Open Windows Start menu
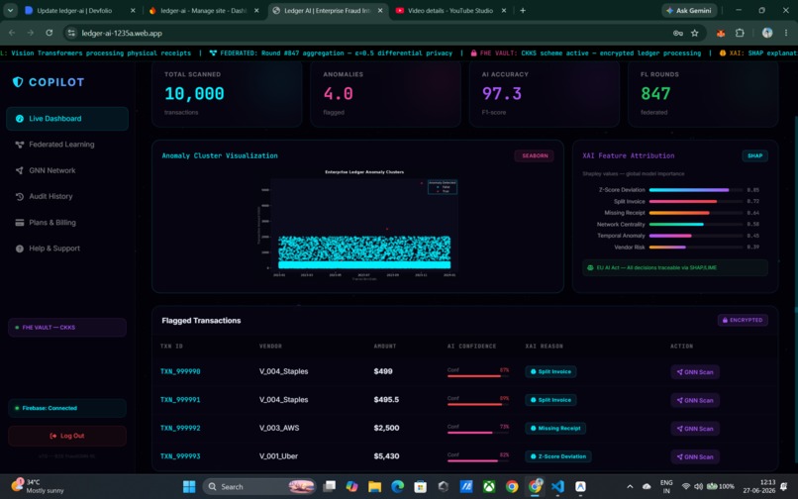Screen dimensions: 798x499 click(x=189, y=487)
